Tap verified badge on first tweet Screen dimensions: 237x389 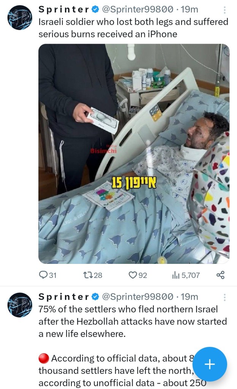[95, 9]
